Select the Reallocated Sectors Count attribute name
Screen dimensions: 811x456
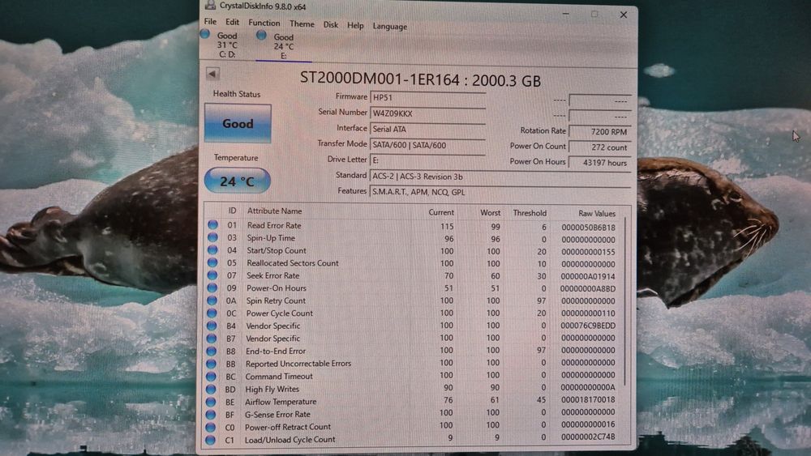[292, 263]
